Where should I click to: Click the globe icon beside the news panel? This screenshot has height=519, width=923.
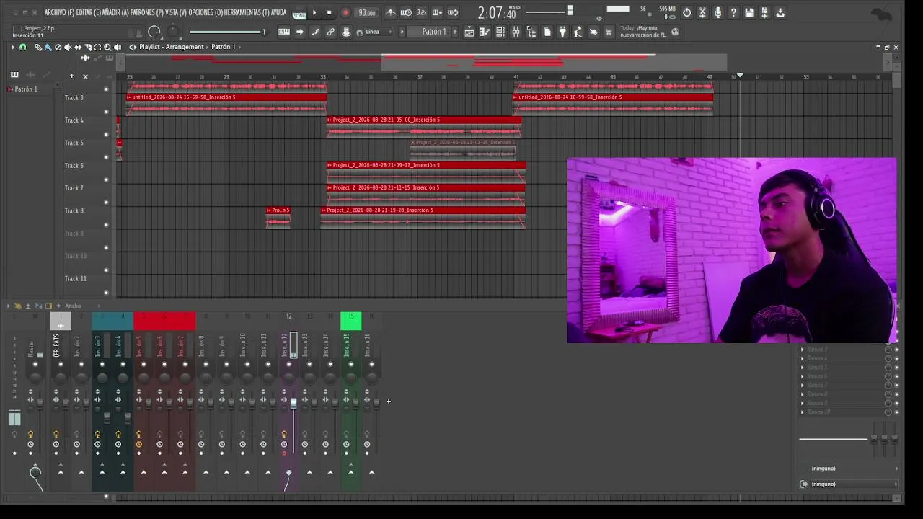tap(675, 32)
